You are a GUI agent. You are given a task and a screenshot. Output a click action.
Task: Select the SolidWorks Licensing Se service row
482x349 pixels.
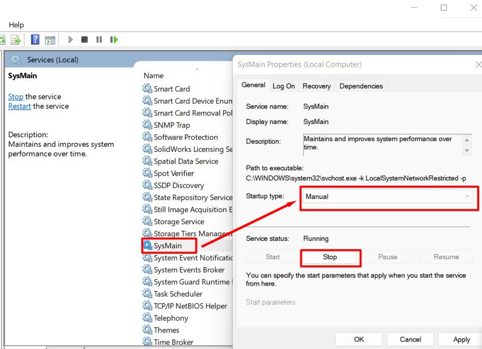[187, 149]
